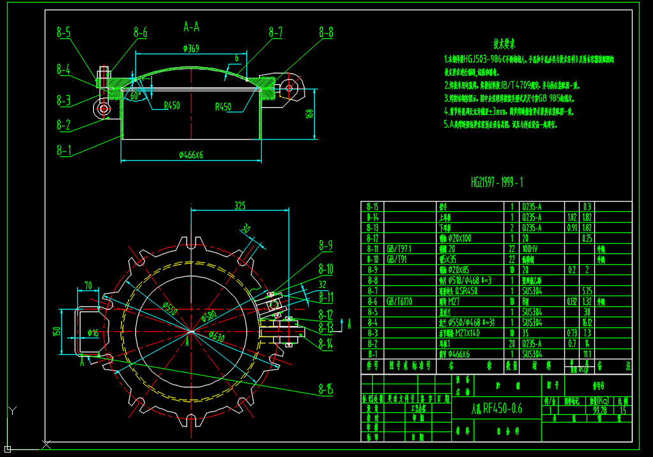Click the 168 vertical dimension text
The image size is (653, 457).
point(310,114)
